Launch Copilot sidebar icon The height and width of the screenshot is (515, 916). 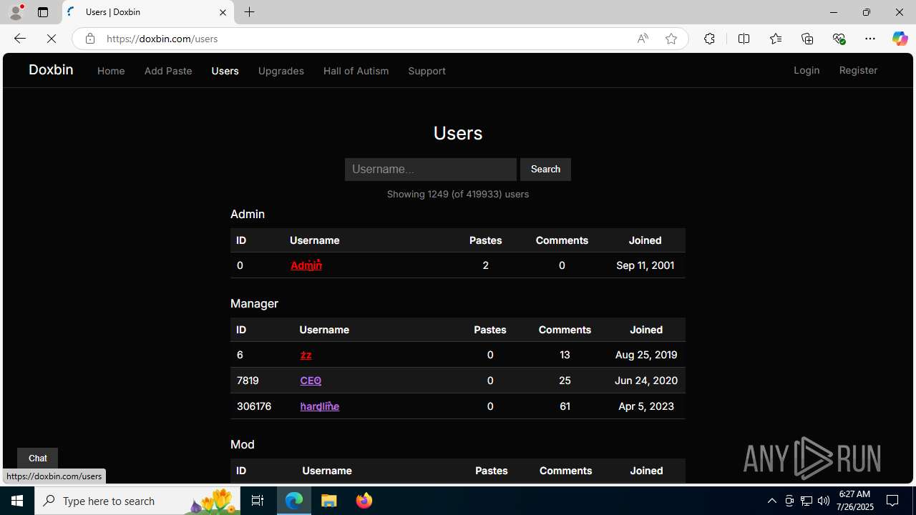[x=900, y=39]
